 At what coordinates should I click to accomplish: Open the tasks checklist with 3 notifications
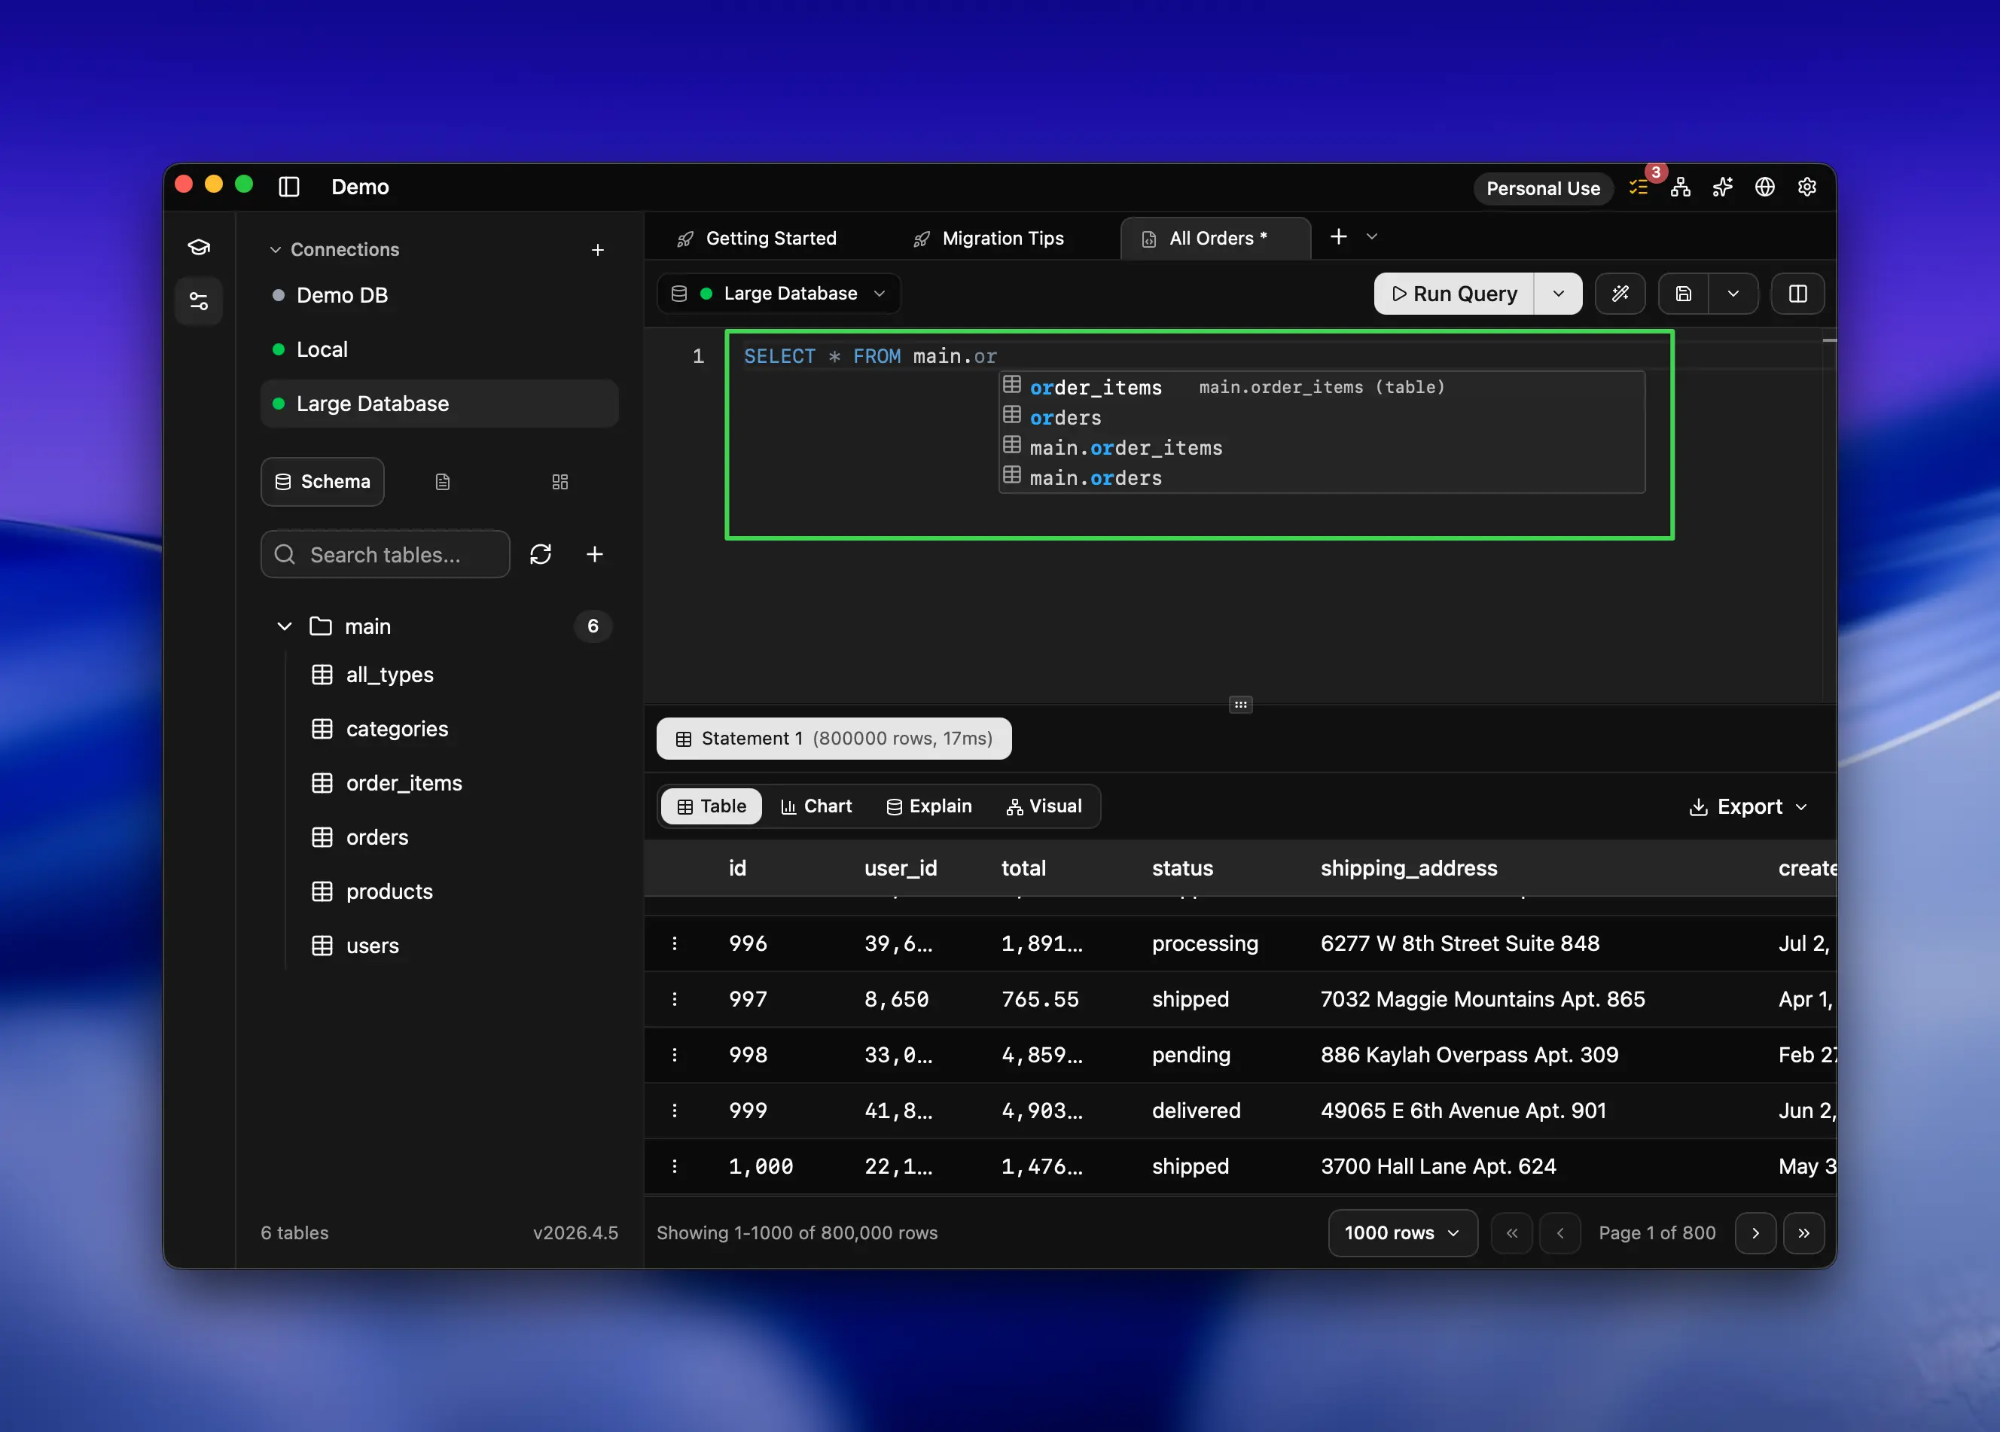click(x=1640, y=187)
